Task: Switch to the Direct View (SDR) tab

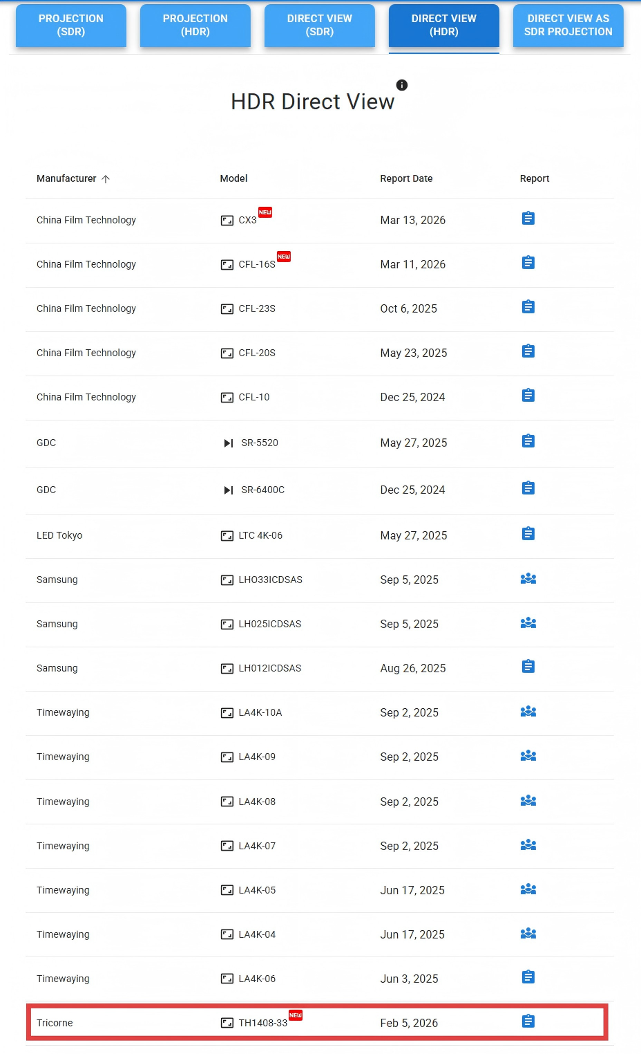Action: (320, 26)
